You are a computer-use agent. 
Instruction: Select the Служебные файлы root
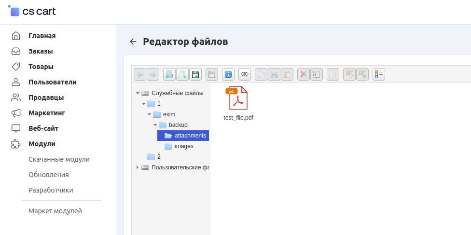[178, 93]
